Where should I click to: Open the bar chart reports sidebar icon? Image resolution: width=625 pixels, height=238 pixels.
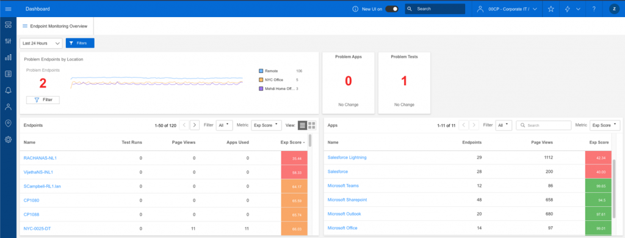point(8,58)
